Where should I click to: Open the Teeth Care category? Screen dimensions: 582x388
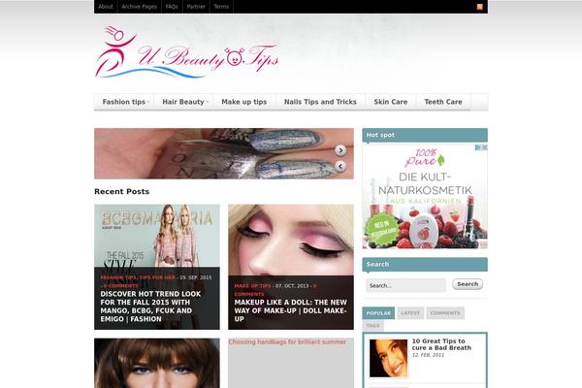click(443, 102)
